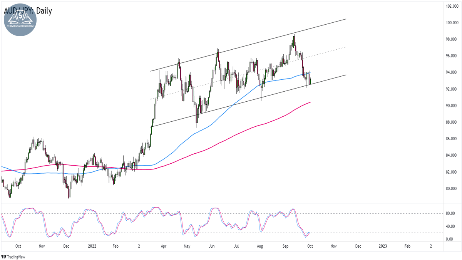
Task: Click the Jun label on time axis
Action: tap(212, 246)
